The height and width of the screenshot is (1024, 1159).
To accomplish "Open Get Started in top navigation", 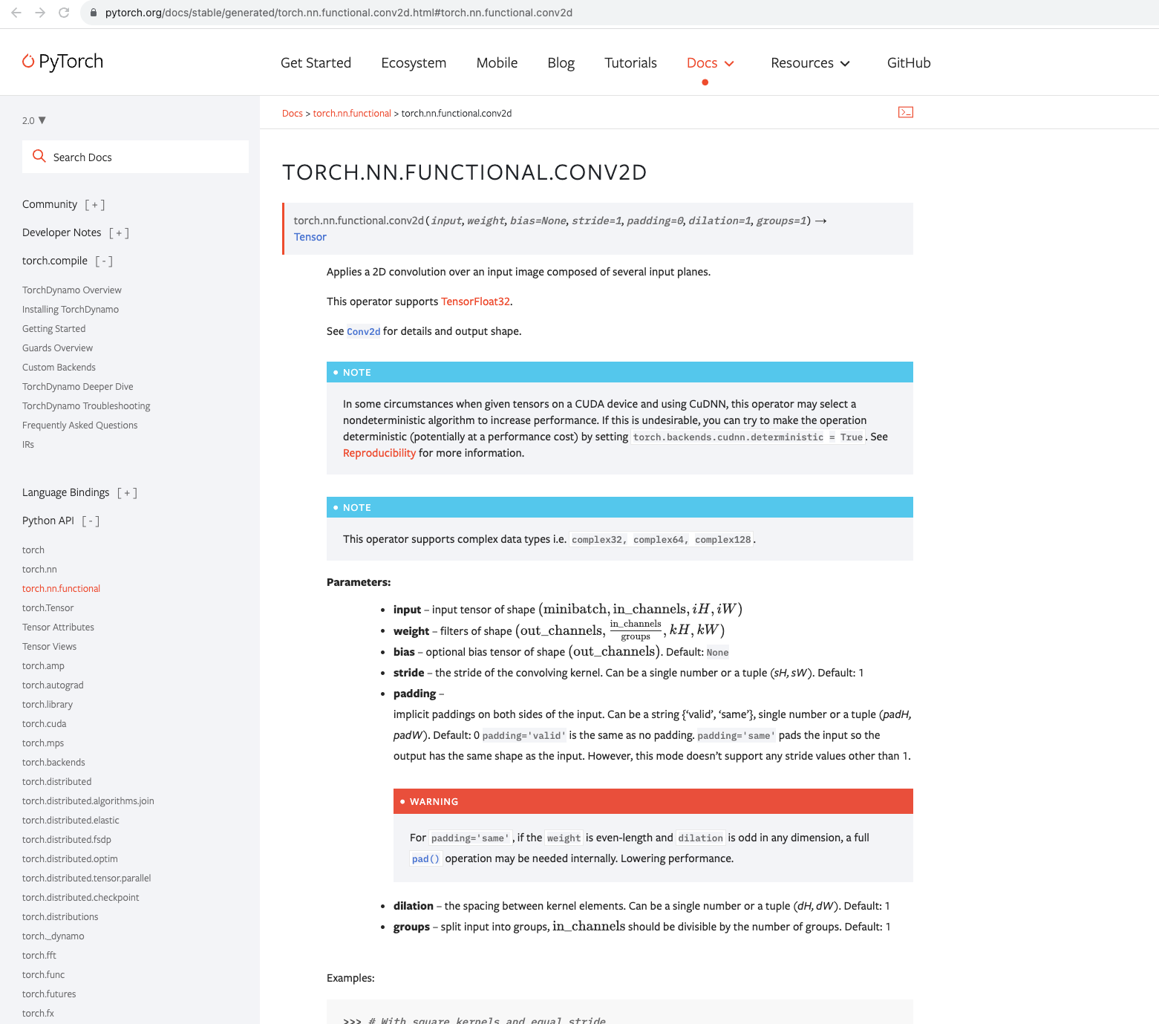I will pos(316,63).
